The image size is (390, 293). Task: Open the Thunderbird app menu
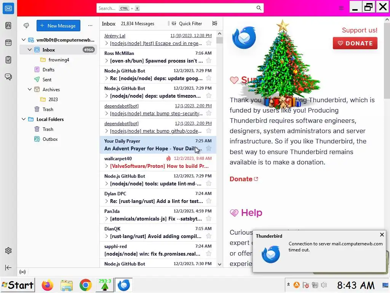click(x=341, y=8)
